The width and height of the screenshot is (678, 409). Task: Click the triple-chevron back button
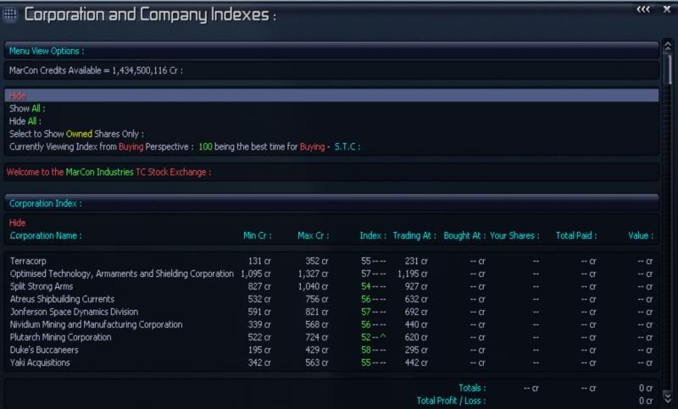[x=642, y=9]
